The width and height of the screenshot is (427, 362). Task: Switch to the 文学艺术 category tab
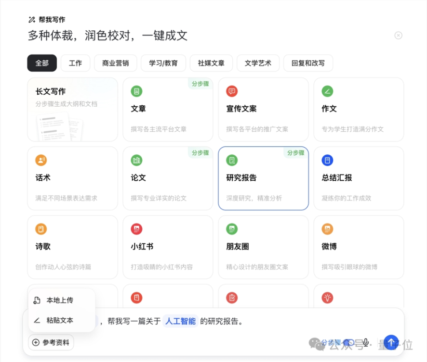(x=258, y=63)
